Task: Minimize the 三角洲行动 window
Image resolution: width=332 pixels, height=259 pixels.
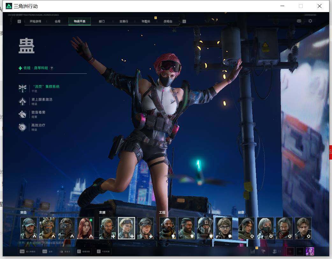Action: pyautogui.click(x=282, y=6)
